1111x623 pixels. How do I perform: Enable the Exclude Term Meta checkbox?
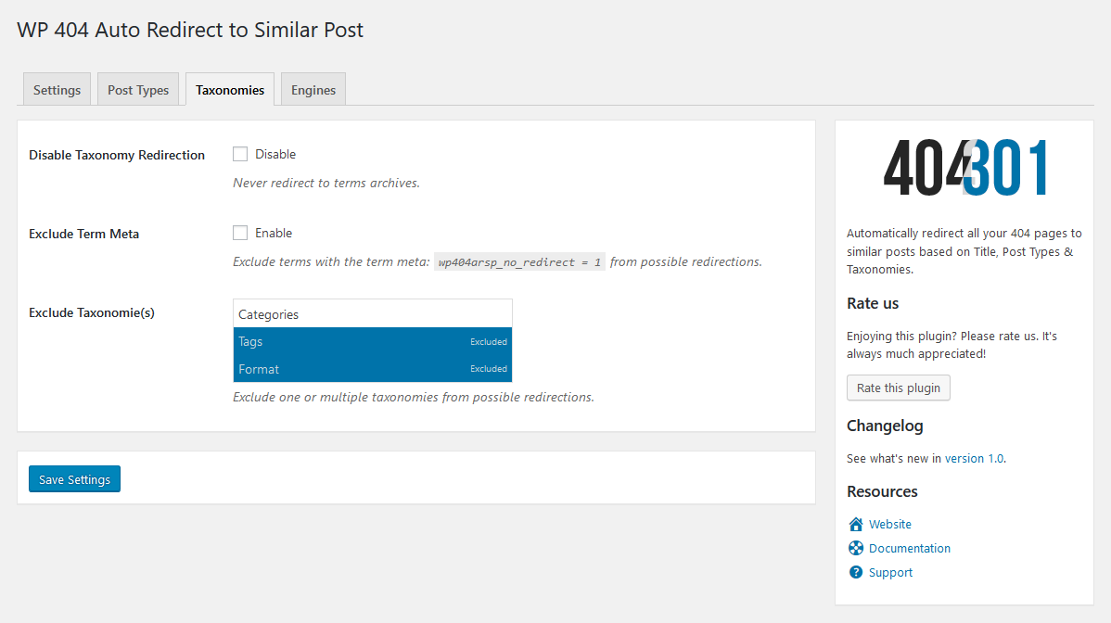point(240,233)
